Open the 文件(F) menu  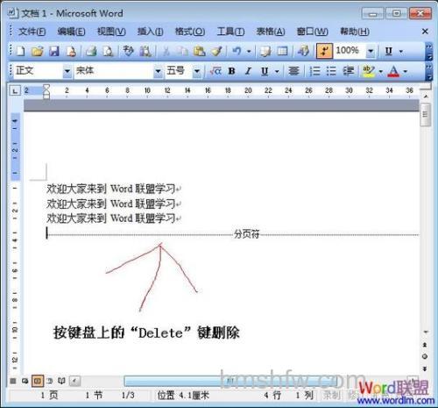coord(32,32)
